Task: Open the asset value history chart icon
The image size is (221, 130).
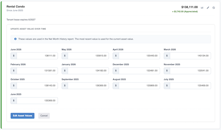Action: (x=202, y=8)
